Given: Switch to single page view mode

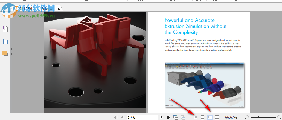Looking at the screenshot, I should [196, 117].
